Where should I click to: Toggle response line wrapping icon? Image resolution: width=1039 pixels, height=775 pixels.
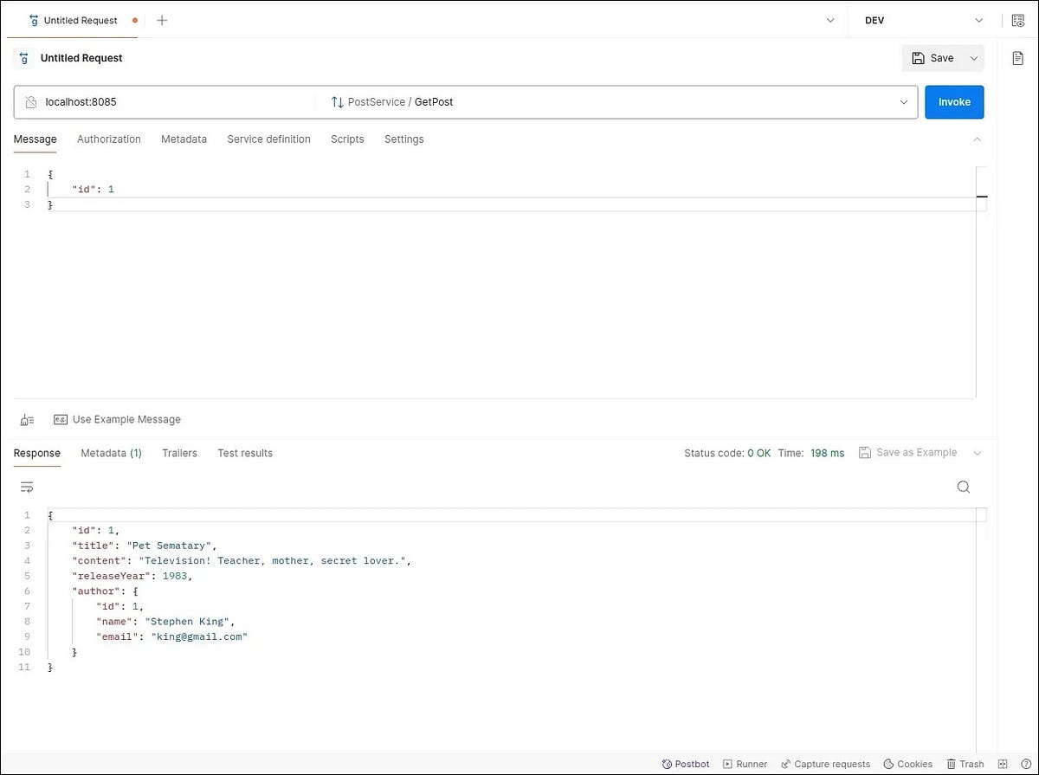coord(26,487)
